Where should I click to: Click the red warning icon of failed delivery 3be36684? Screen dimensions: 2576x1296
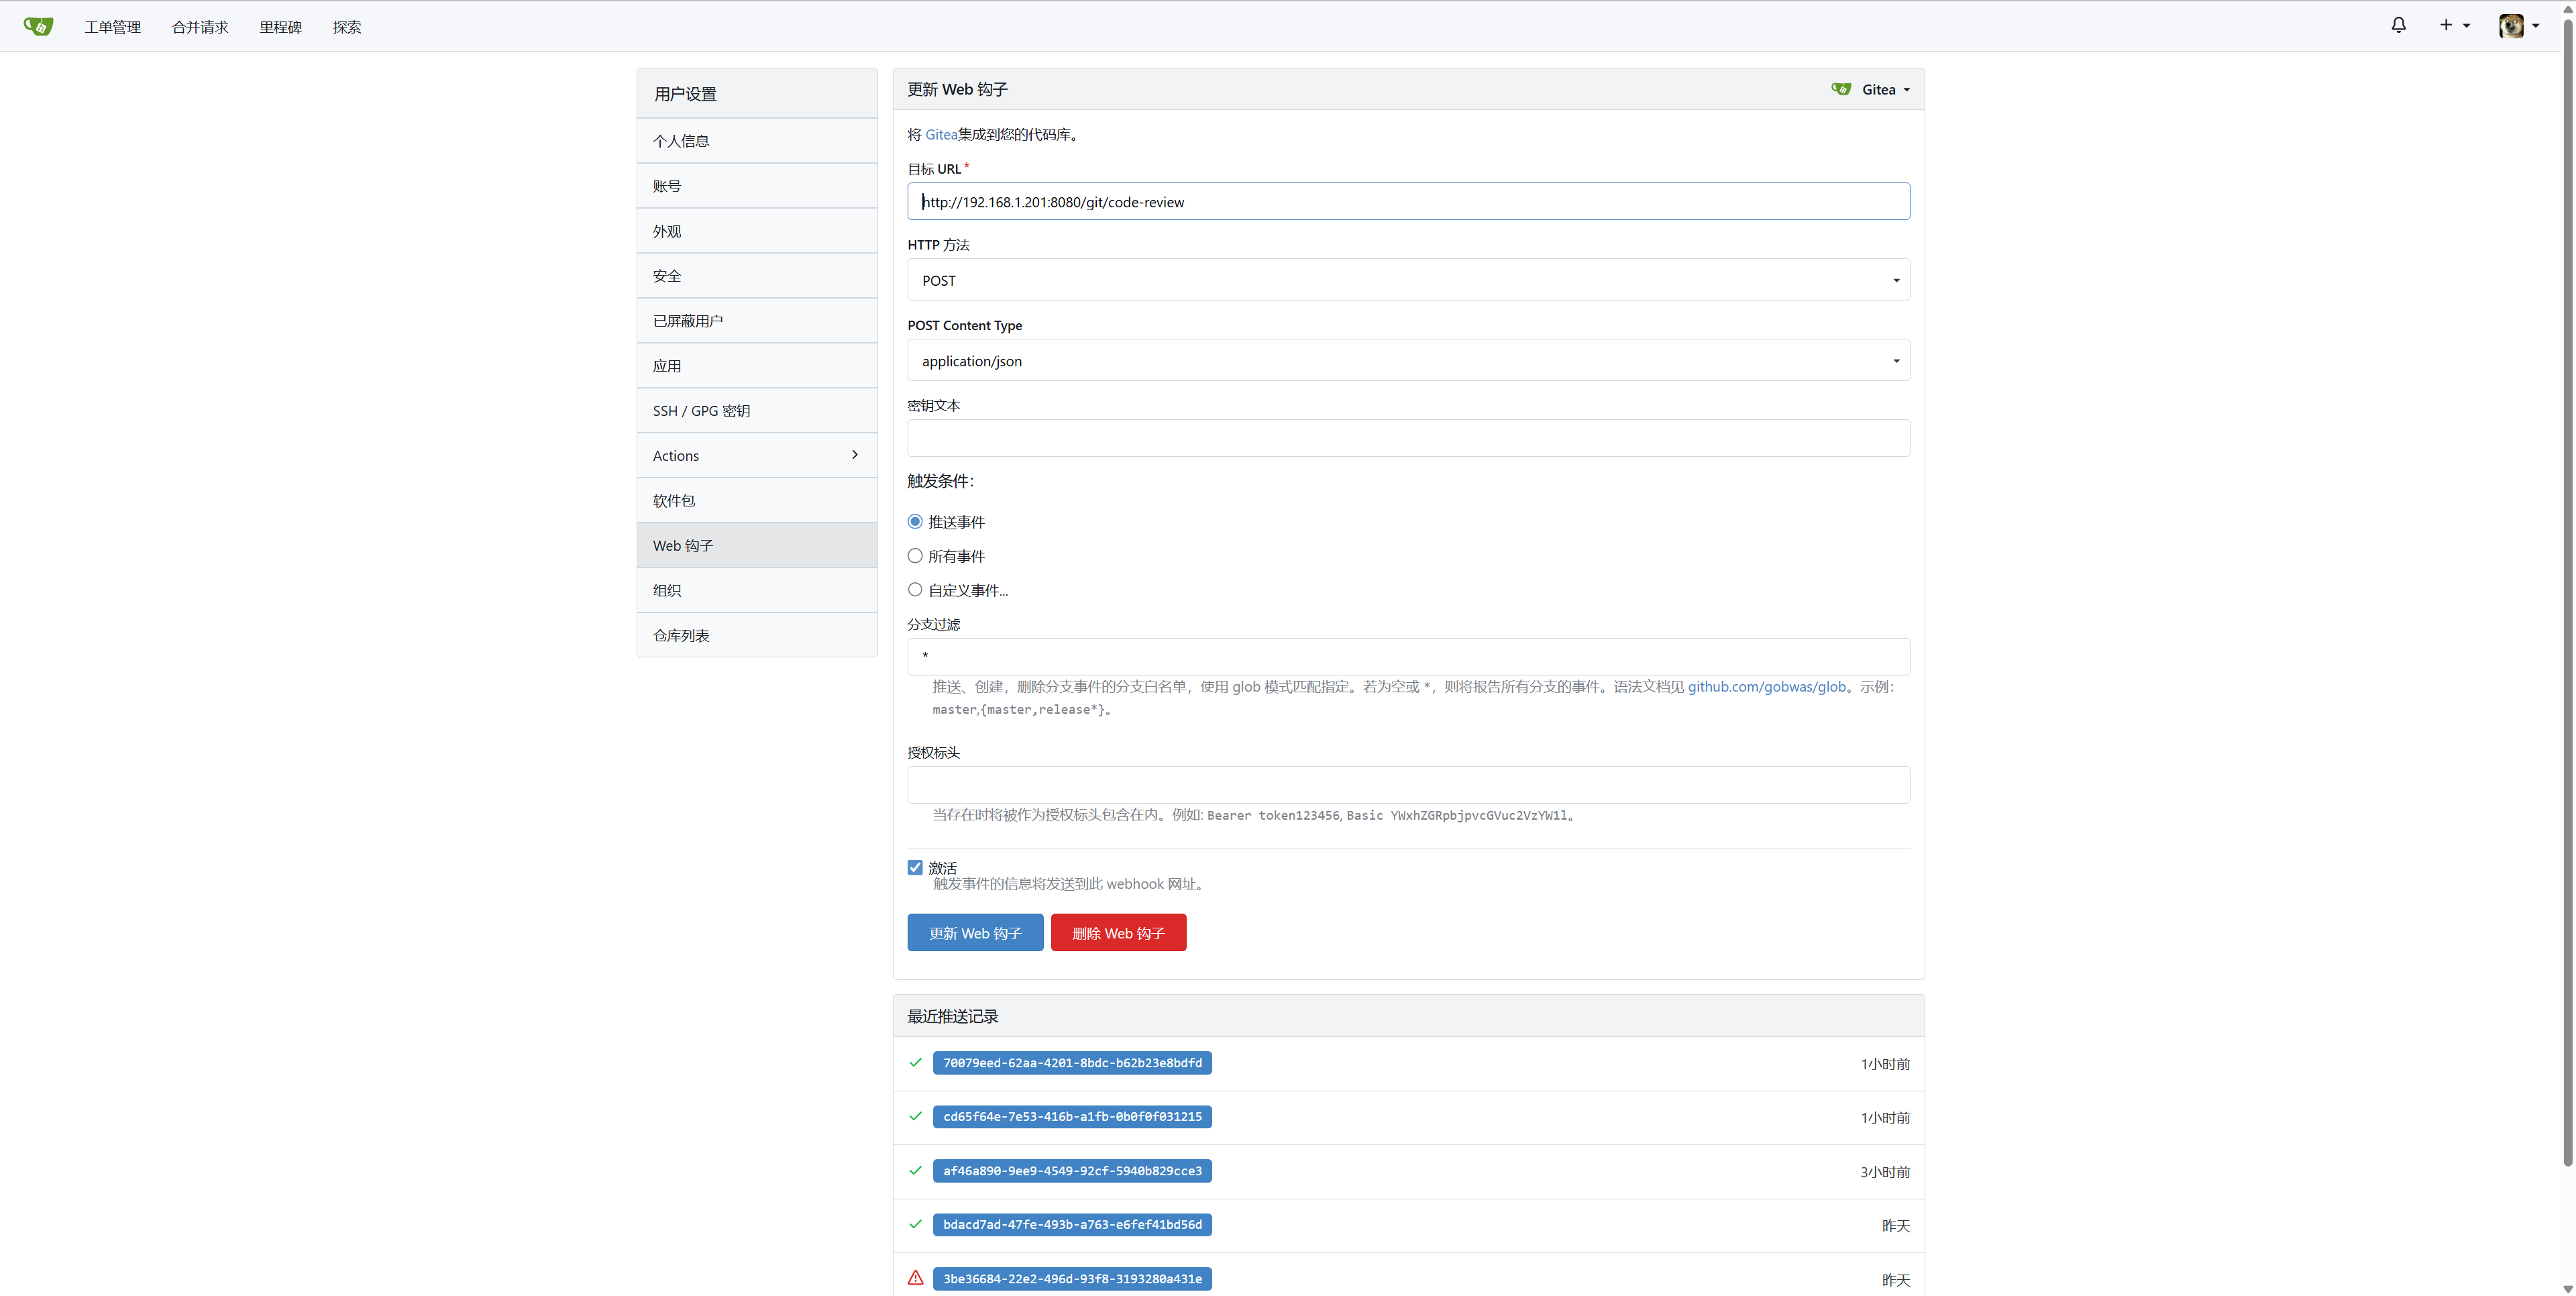coord(915,1278)
